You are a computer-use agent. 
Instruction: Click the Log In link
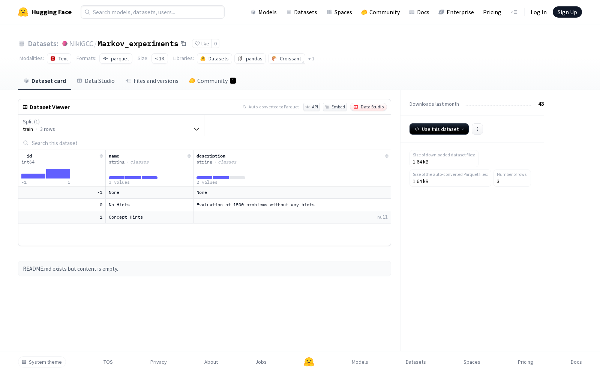[538, 12]
